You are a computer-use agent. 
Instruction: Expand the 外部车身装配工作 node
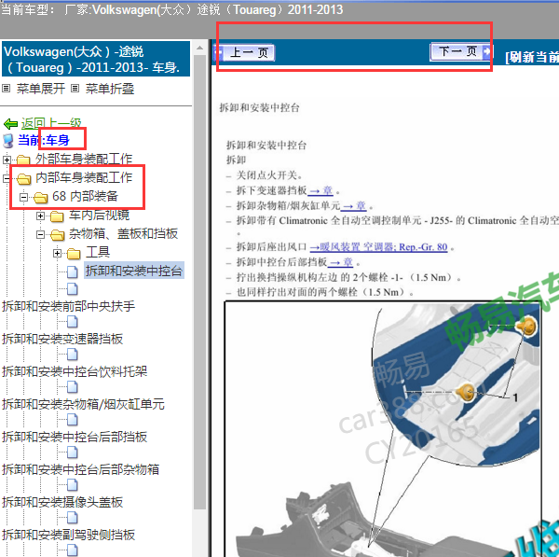point(7,160)
